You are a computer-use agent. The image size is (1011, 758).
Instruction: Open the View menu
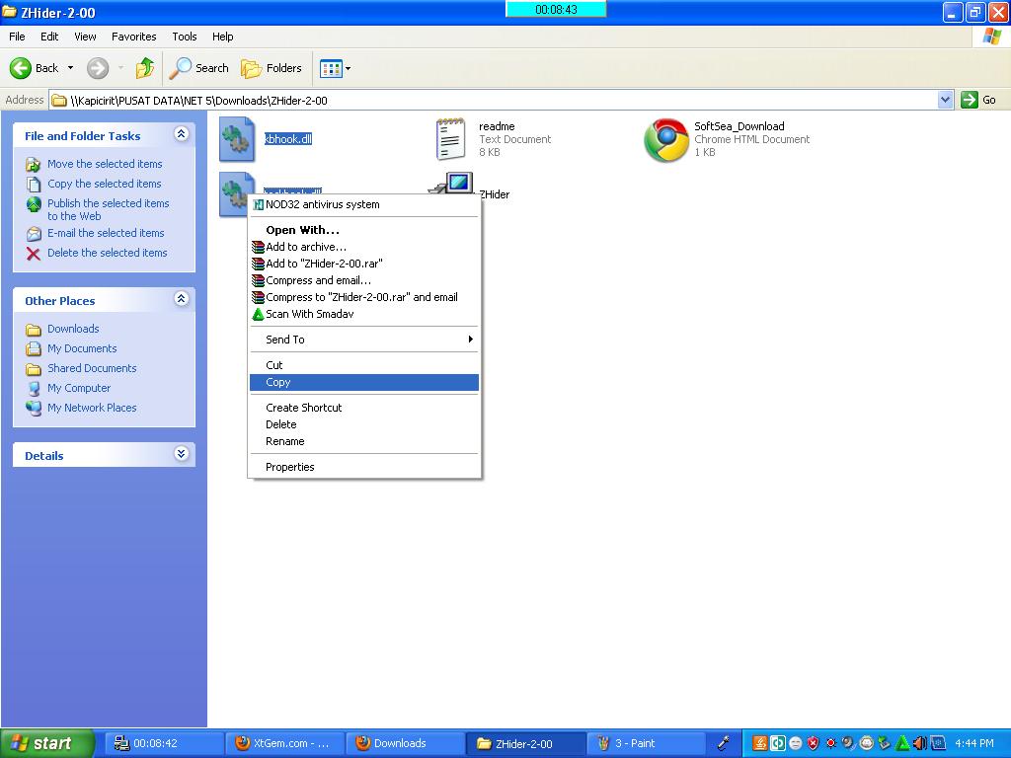[85, 37]
